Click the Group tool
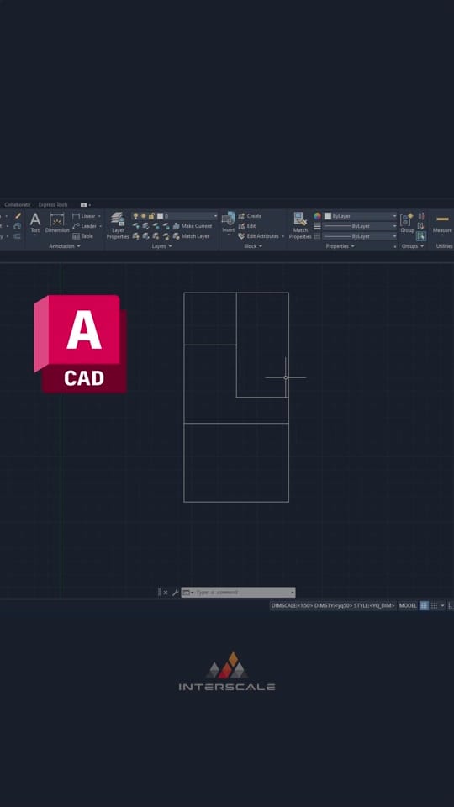Viewport: 454px width, 807px height. pos(407,223)
